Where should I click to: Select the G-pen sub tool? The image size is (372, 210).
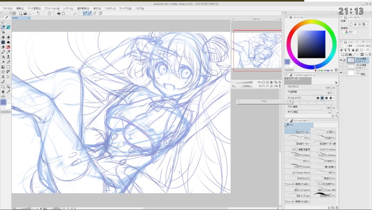pos(297,137)
